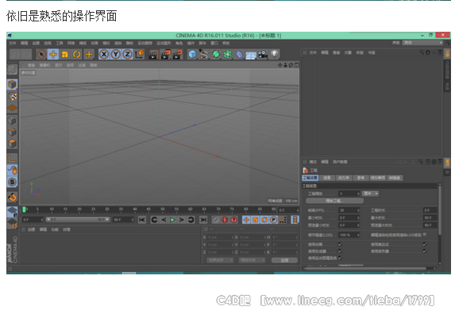
Task: Click the FPS value field showing 30
Action: click(349, 210)
